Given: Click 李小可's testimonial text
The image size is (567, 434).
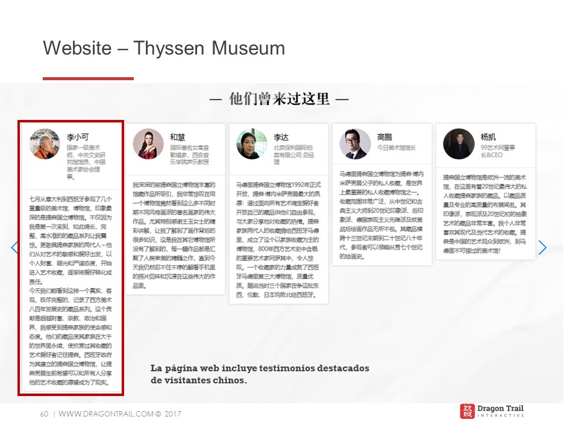Looking at the screenshot, I should 70,291.
